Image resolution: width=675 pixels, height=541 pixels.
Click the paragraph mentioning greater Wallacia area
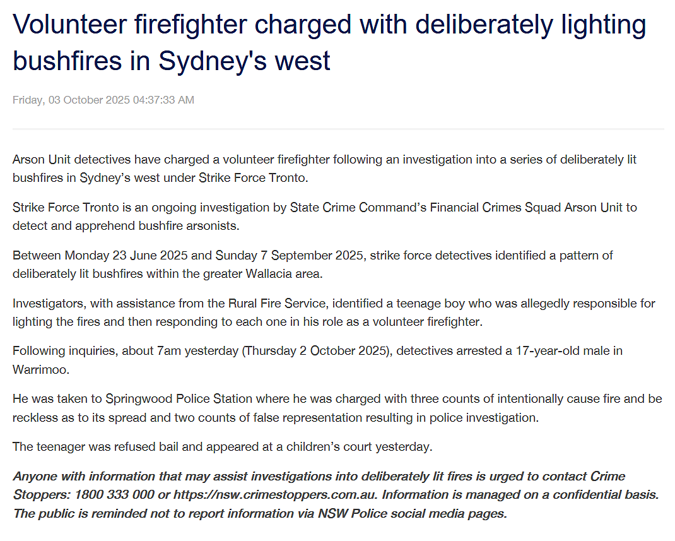click(x=312, y=265)
